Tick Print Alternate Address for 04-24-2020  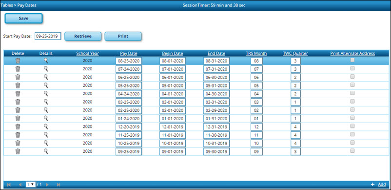[352, 93]
